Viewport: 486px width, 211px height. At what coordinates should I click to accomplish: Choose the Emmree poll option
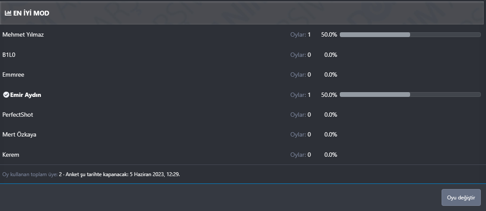[13, 74]
